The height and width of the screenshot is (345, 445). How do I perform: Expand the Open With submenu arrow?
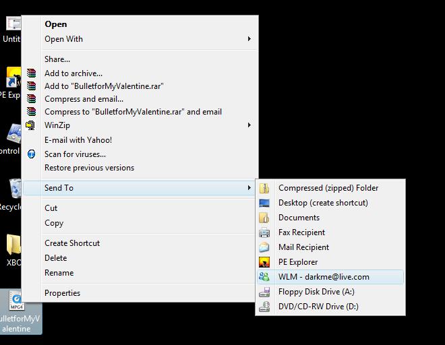click(x=249, y=39)
